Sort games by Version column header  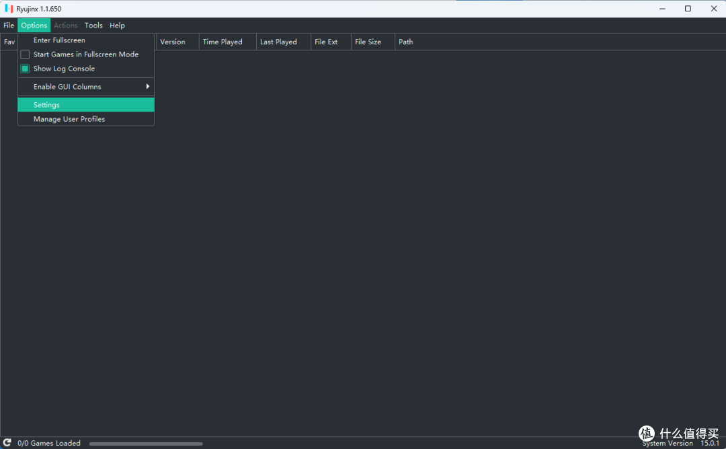pyautogui.click(x=173, y=42)
